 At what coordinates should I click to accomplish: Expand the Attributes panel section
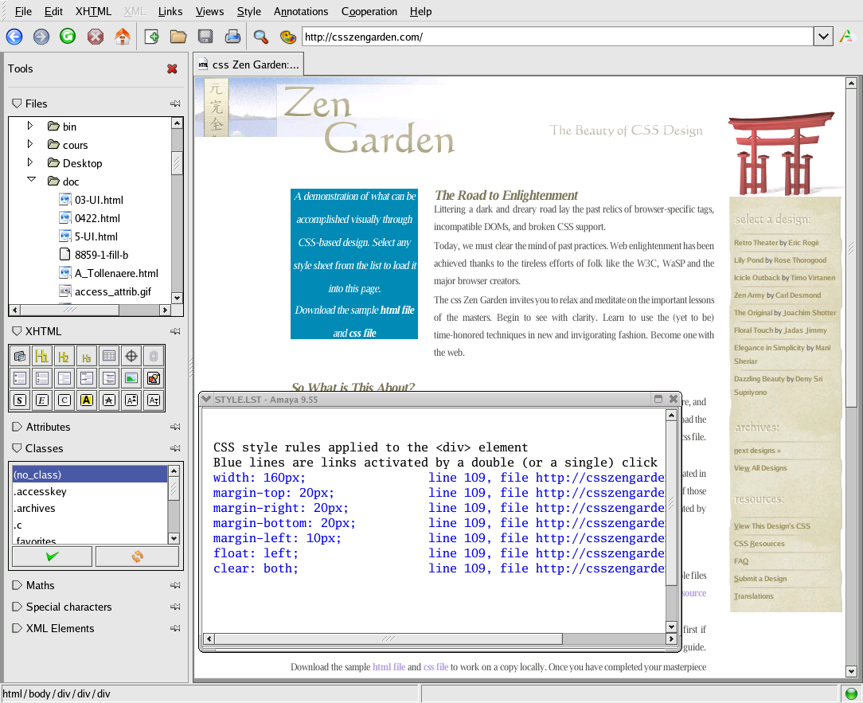pos(17,427)
